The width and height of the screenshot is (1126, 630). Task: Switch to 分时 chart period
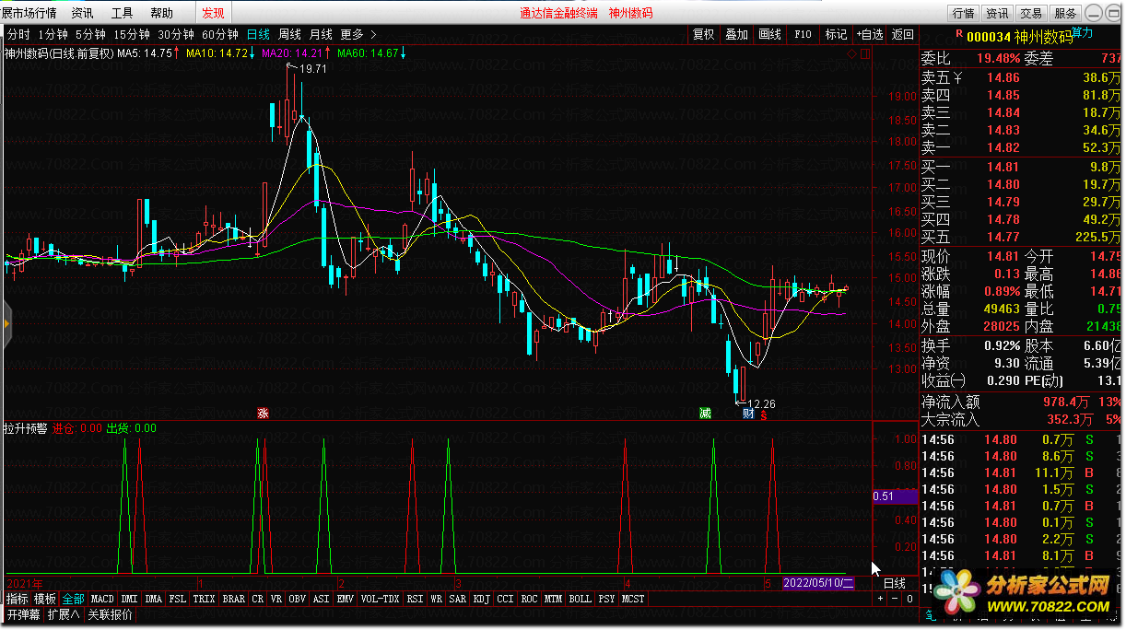tap(18, 34)
